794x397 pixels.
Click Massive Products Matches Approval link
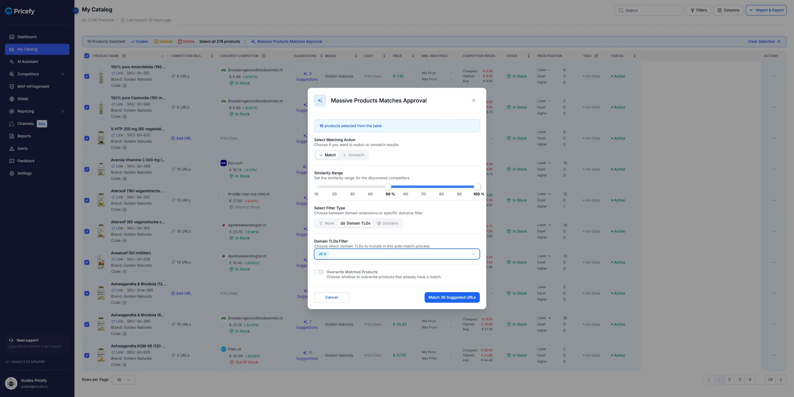coord(287,42)
